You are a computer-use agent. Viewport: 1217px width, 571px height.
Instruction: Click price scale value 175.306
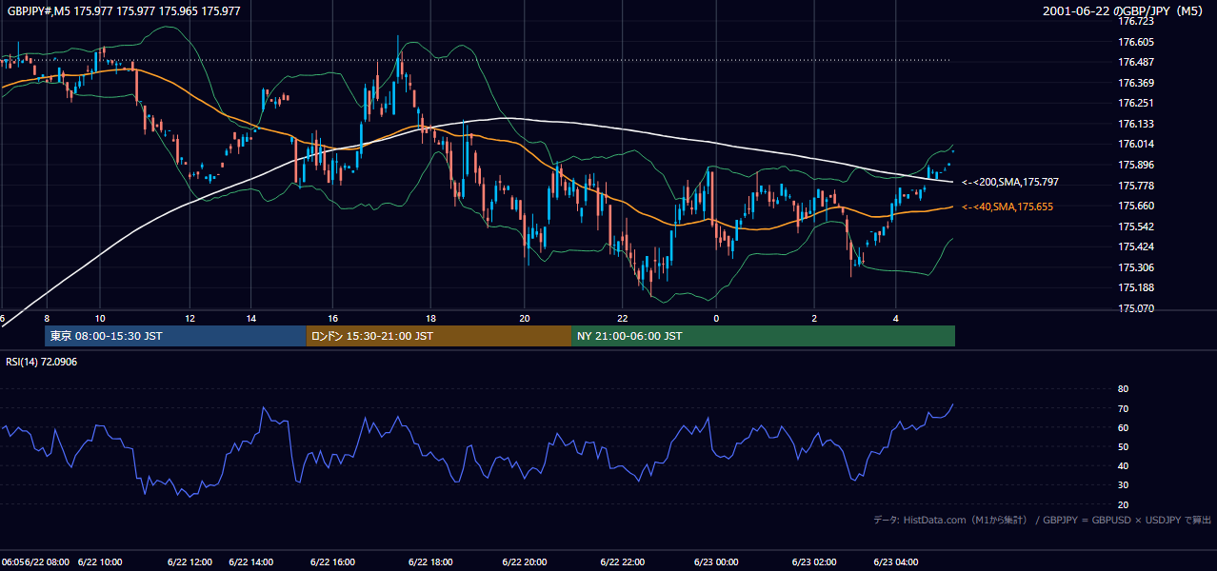(x=1135, y=267)
